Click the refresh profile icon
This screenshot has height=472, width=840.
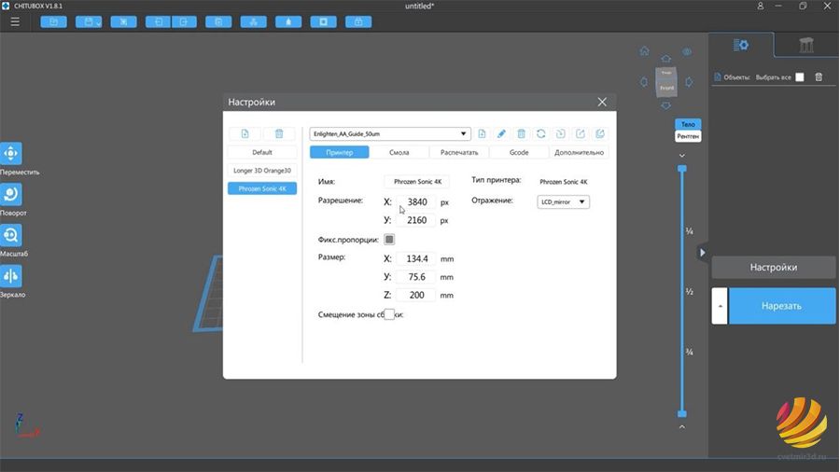tap(541, 133)
